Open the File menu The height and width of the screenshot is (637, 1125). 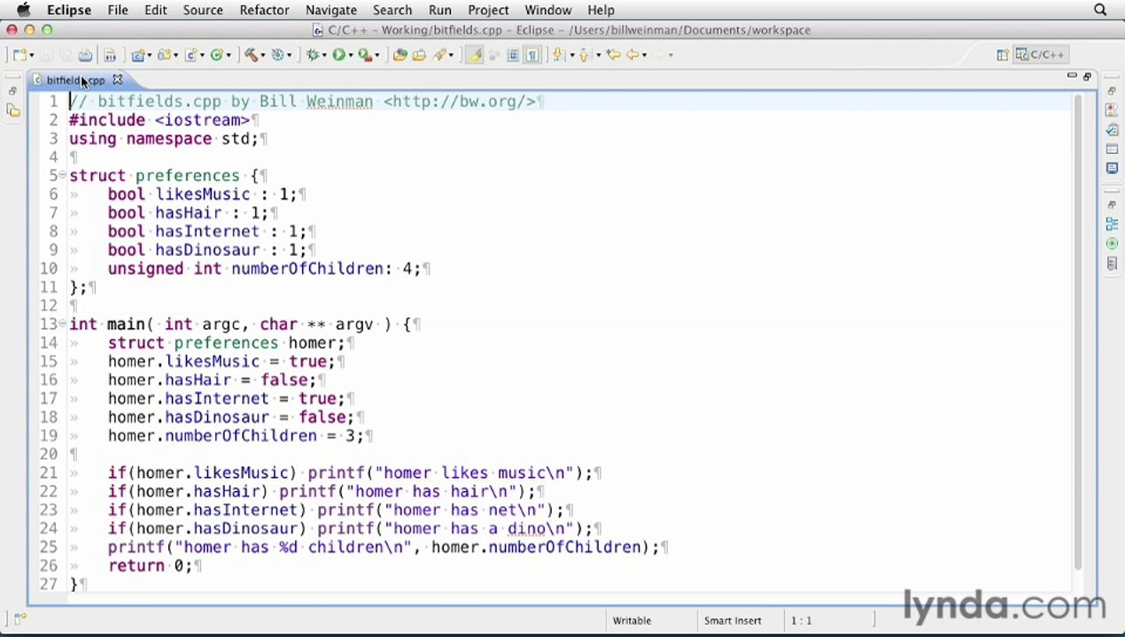click(x=118, y=10)
